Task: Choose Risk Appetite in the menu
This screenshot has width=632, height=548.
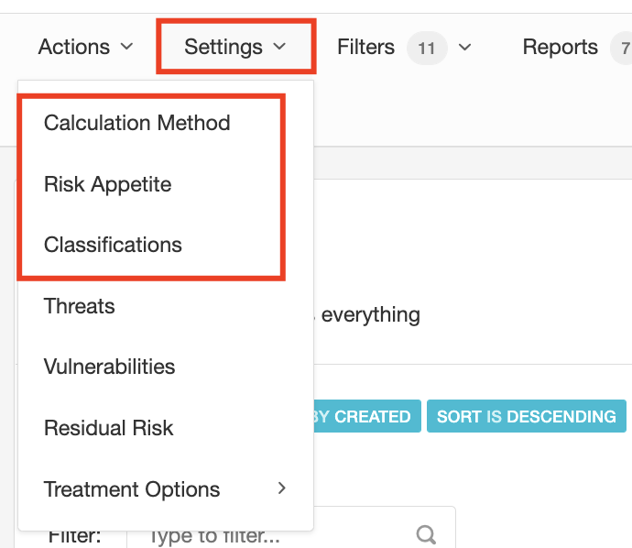Action: [x=108, y=184]
